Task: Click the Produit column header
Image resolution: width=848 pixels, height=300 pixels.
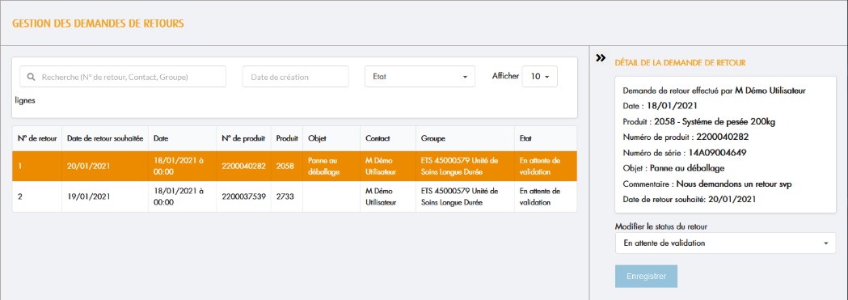Action: tap(287, 138)
